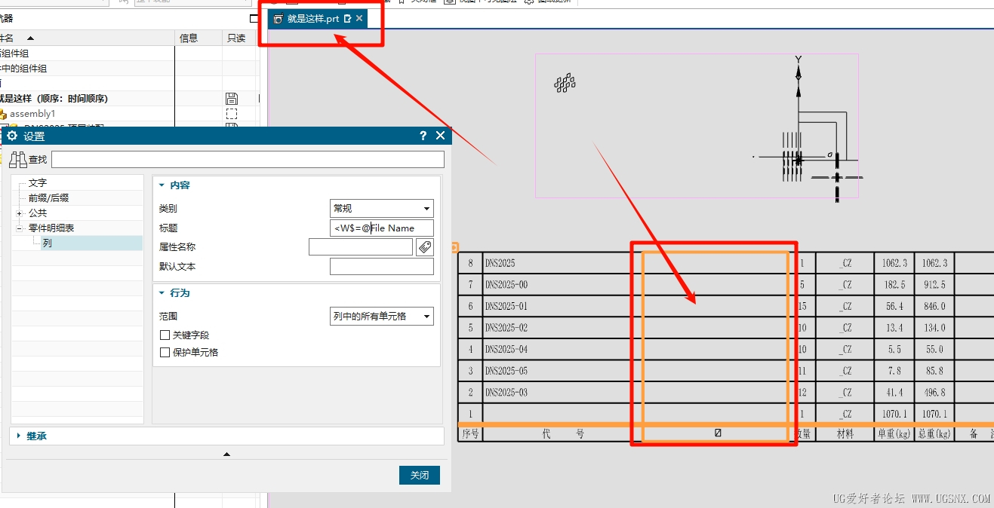Click the collapse arrow above 关闭 button
The width and height of the screenshot is (994, 508).
[227, 454]
